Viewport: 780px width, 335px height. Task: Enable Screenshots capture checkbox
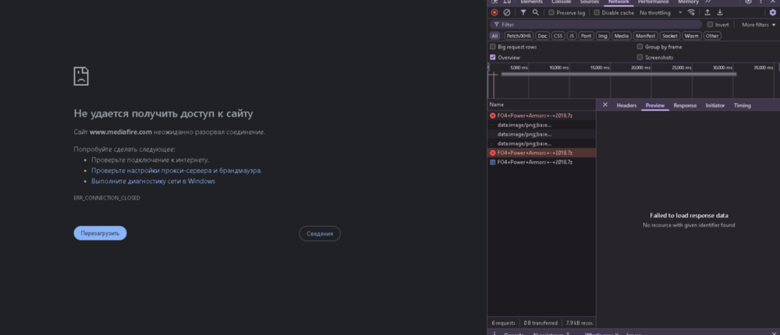640,57
